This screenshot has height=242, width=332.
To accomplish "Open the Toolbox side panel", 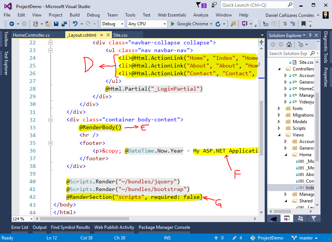I will (6, 39).
